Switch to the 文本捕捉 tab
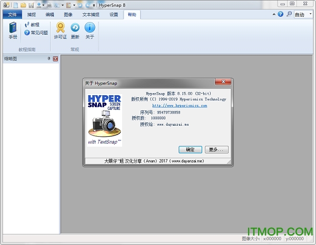316x245 pixels. pos(91,15)
